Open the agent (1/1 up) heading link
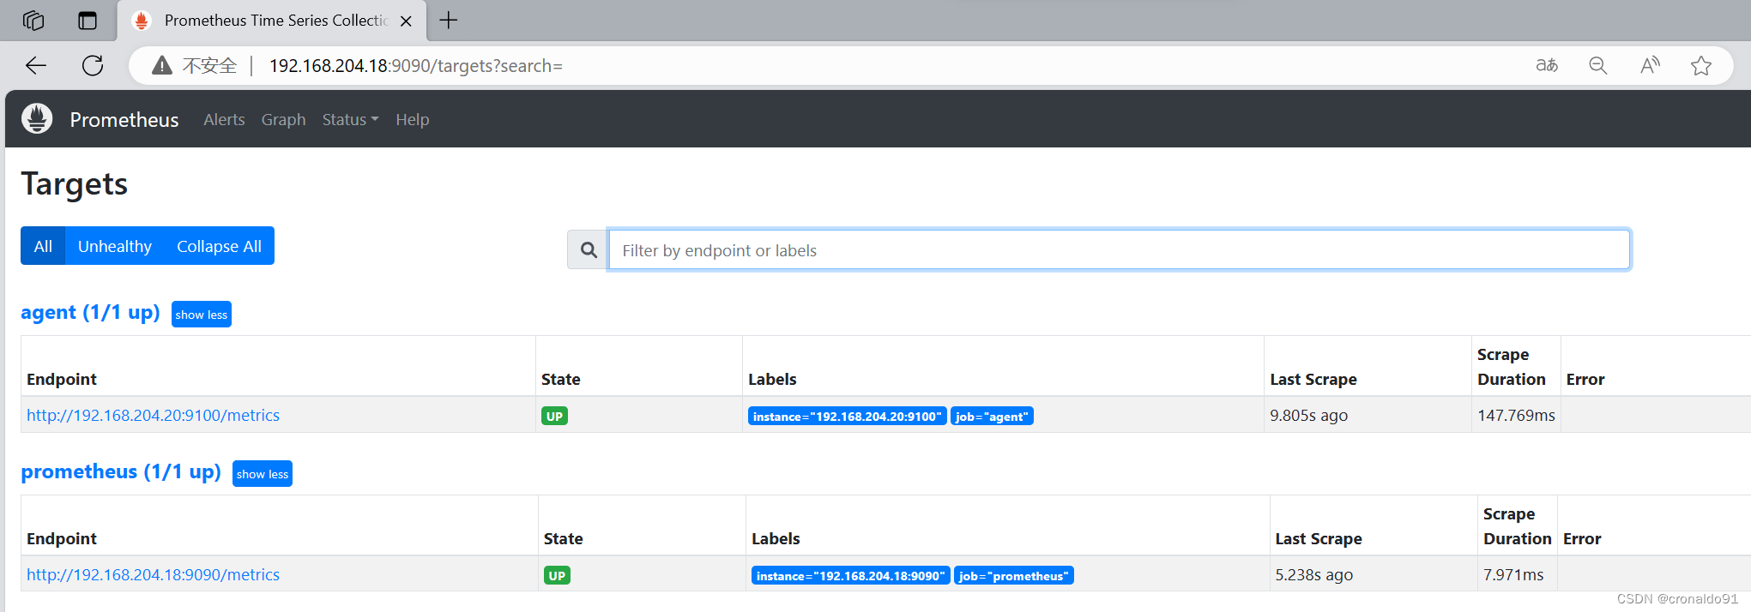Image resolution: width=1751 pixels, height=612 pixels. [90, 312]
